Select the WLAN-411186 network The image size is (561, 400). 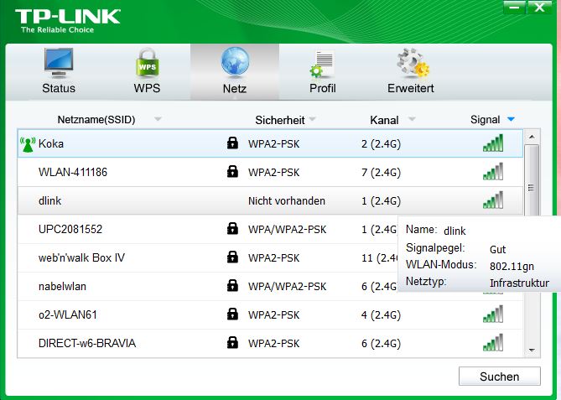(270, 172)
